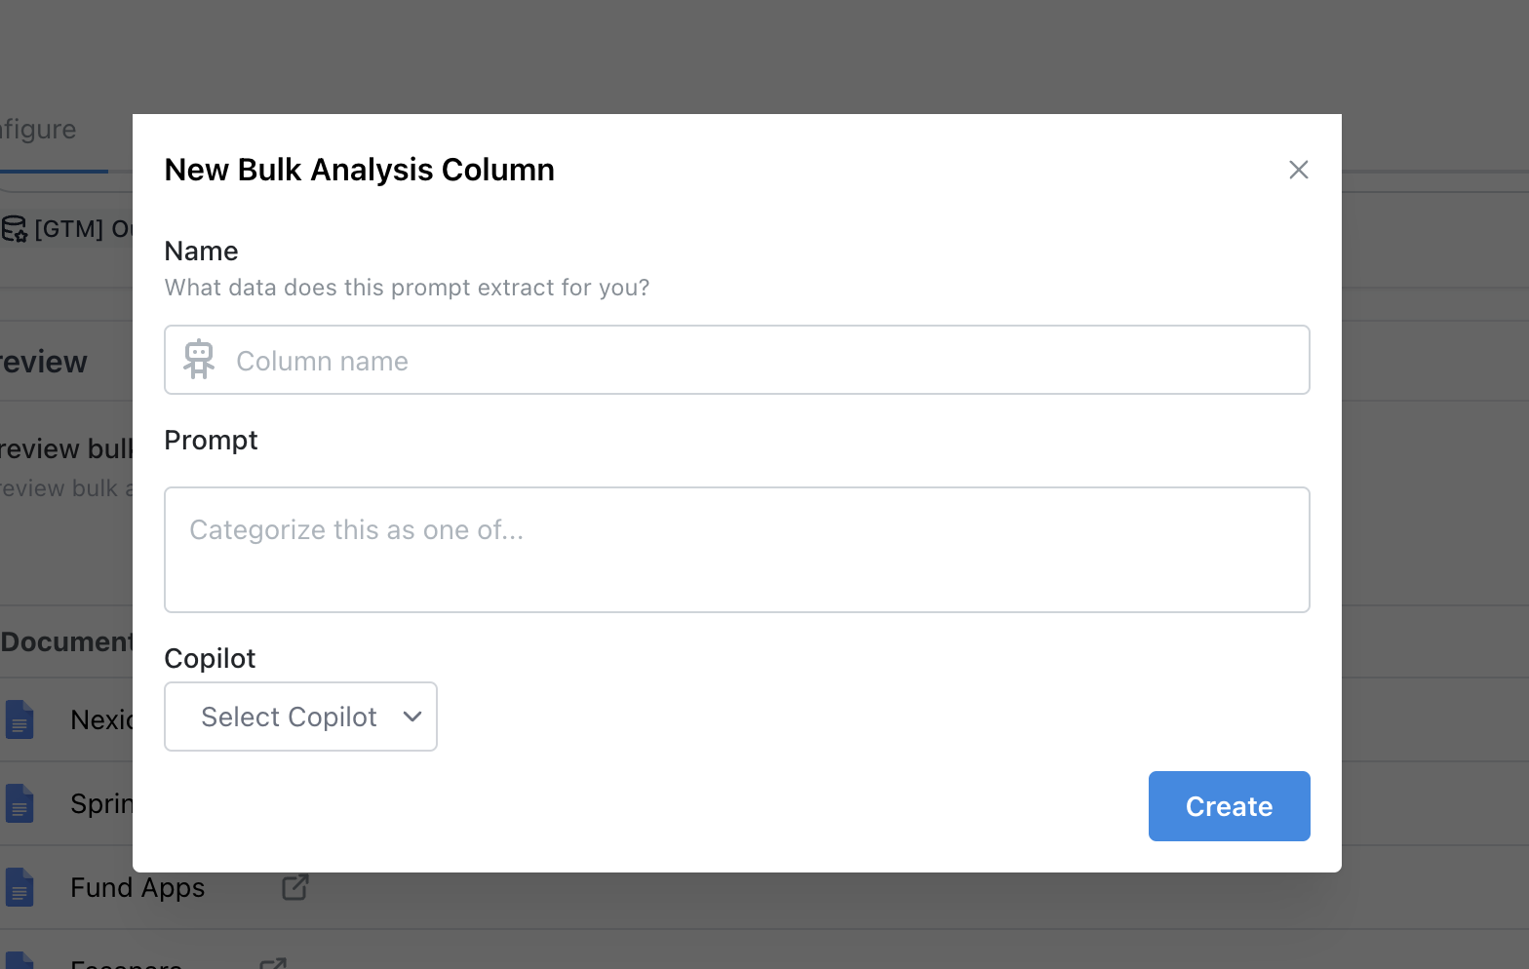The width and height of the screenshot is (1529, 969).
Task: Click the robot icon in the Column name field
Action: (200, 359)
